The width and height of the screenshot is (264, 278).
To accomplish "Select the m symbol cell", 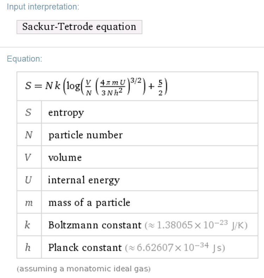I will [28, 203].
